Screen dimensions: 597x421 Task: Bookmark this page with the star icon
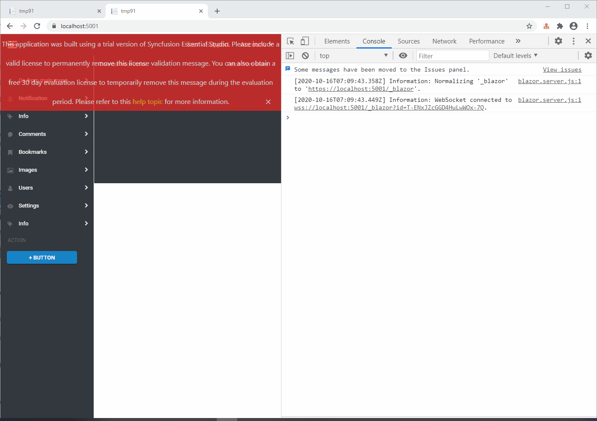529,26
